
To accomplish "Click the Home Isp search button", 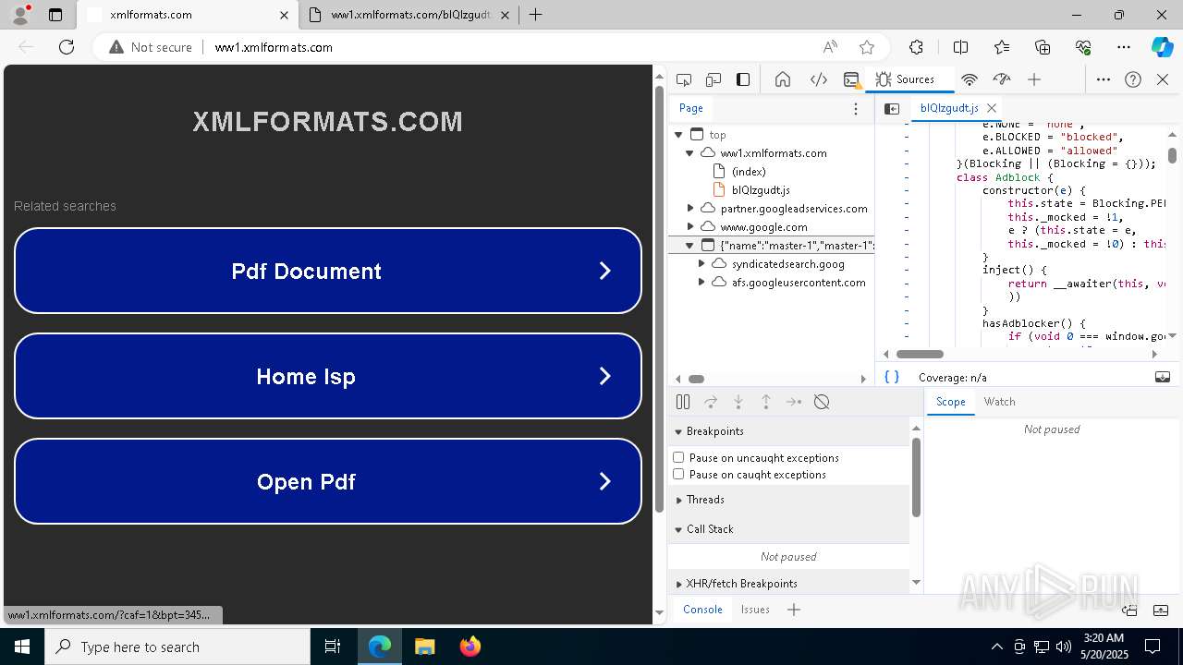I will coord(328,376).
